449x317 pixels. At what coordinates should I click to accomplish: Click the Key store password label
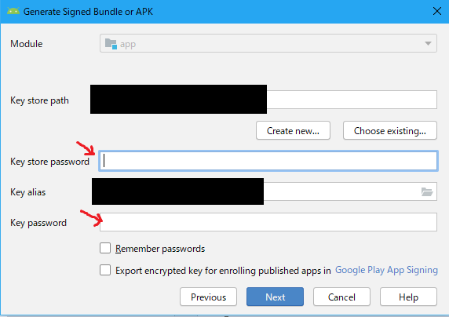point(49,162)
